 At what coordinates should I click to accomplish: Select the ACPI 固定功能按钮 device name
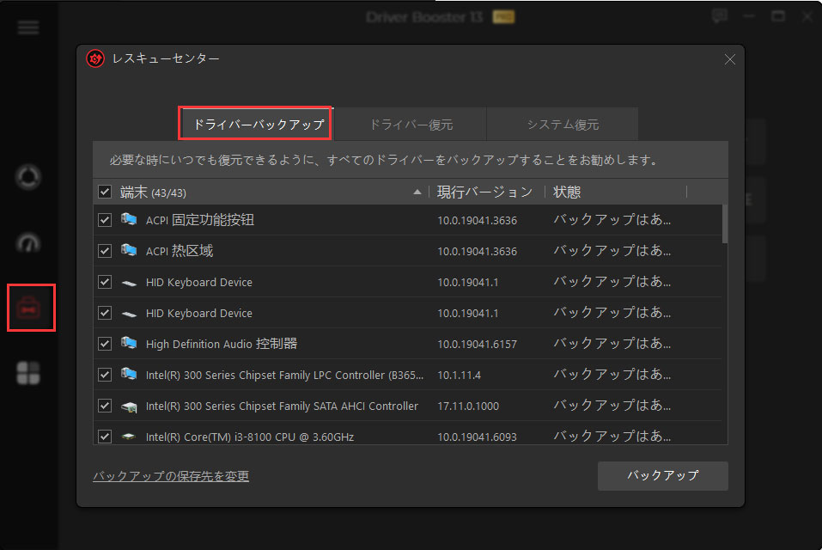coord(200,220)
